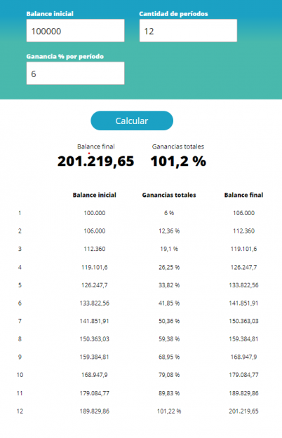Click the 26,25 % cell in row 4
282x438 pixels.
pos(169,267)
